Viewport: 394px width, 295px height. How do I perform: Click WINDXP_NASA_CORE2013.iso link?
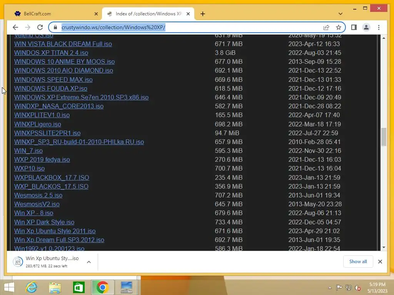click(59, 106)
